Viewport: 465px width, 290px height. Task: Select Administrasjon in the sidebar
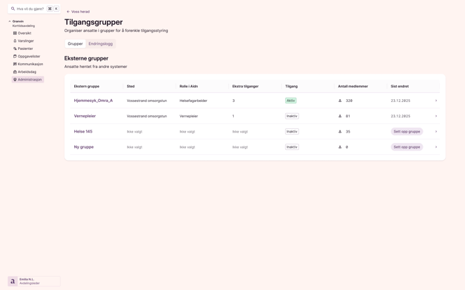coord(29,80)
